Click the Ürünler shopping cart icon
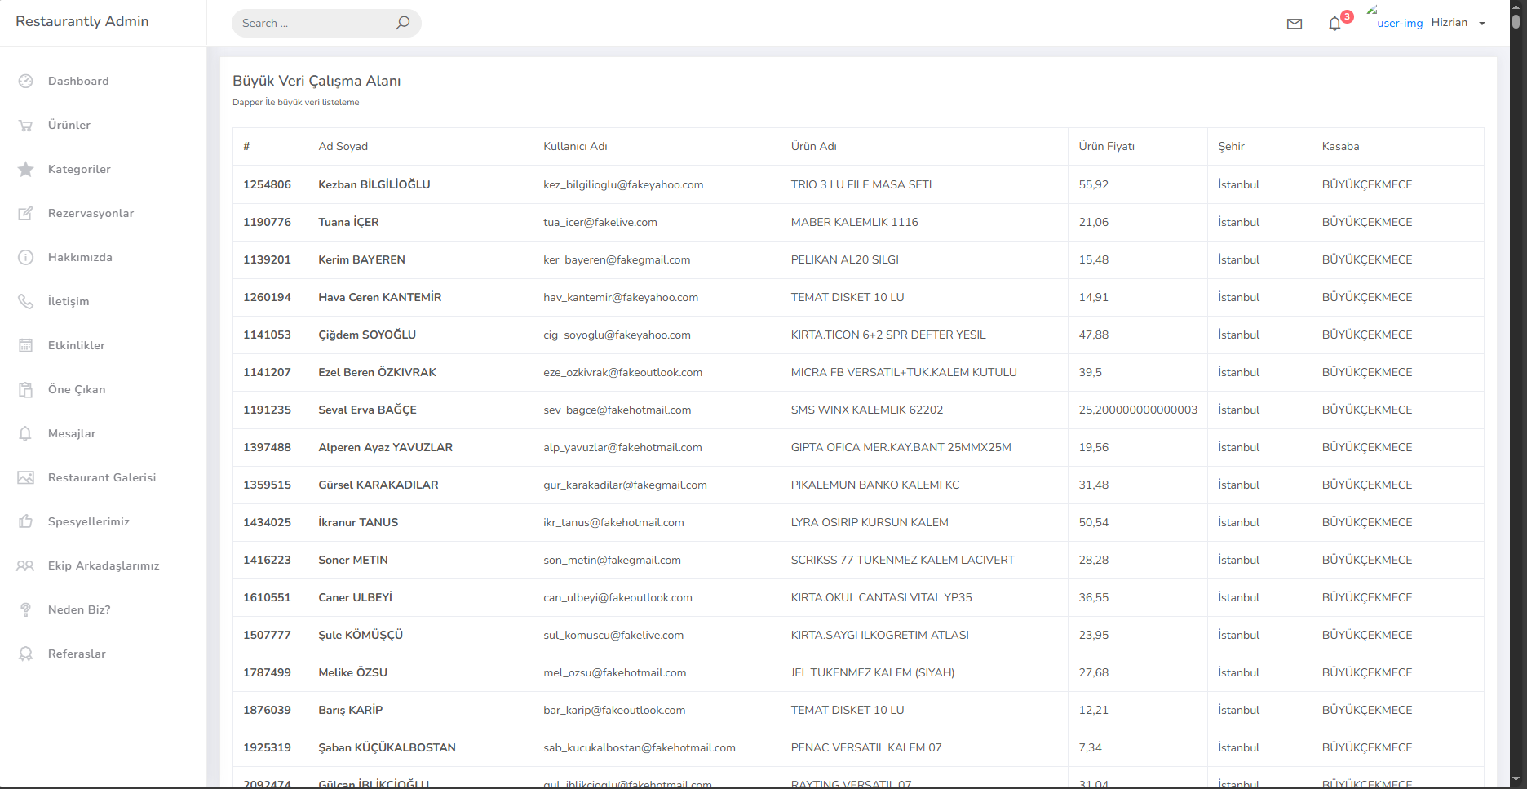Image resolution: width=1527 pixels, height=789 pixels. point(26,125)
